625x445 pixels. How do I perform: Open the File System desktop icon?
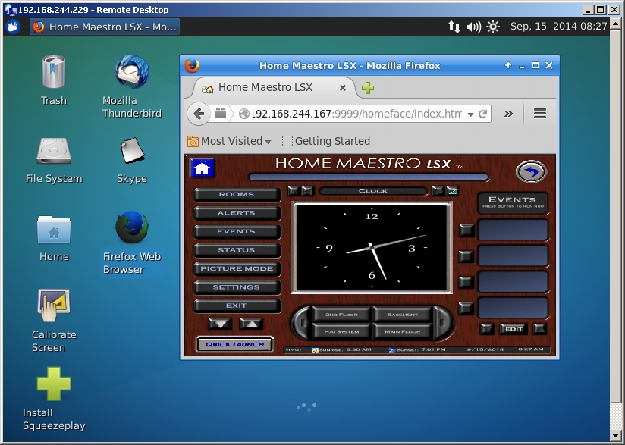coord(54,161)
